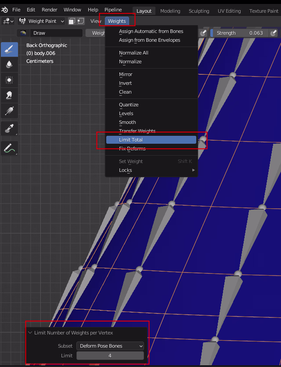Select the Smear brush tool

(9, 95)
